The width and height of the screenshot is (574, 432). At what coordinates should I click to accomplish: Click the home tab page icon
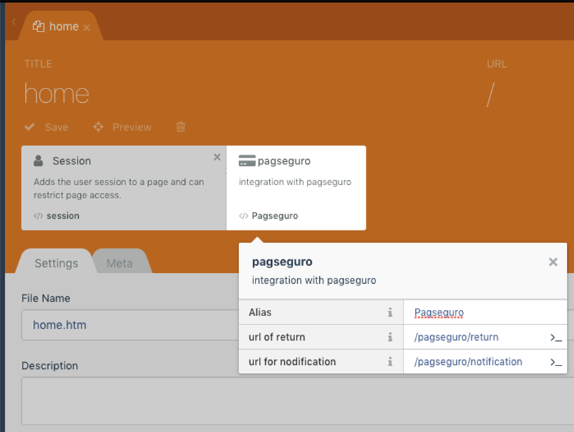[38, 26]
